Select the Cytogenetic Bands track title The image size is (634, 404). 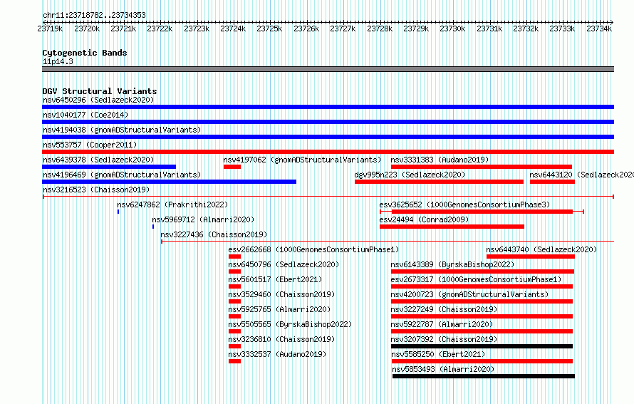coord(85,53)
